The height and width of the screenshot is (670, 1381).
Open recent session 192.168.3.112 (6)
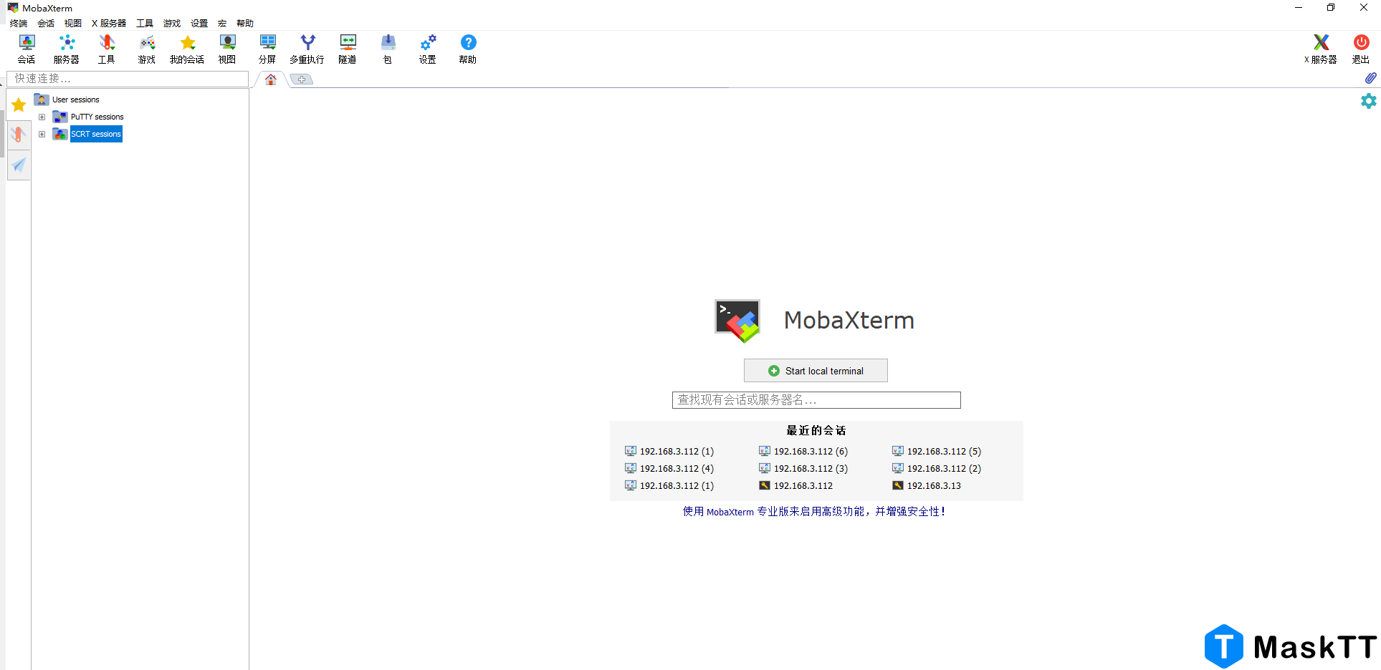tap(803, 451)
